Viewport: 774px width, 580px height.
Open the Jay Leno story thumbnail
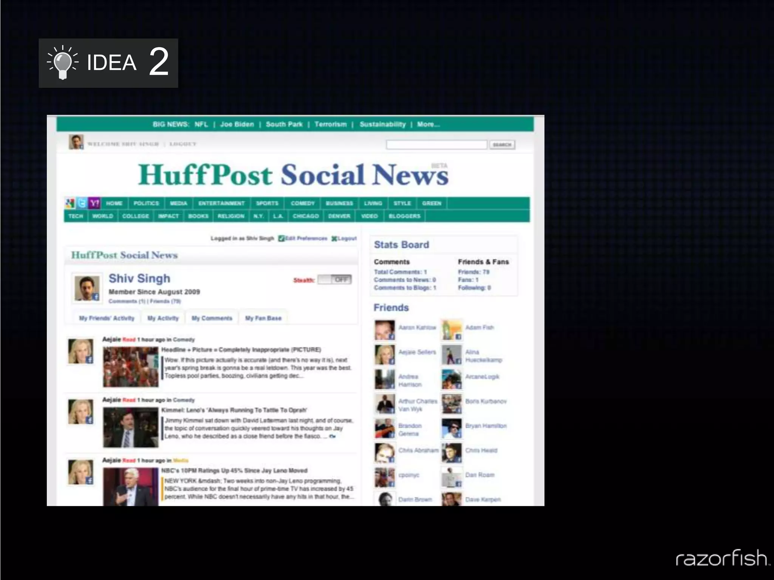point(131,486)
